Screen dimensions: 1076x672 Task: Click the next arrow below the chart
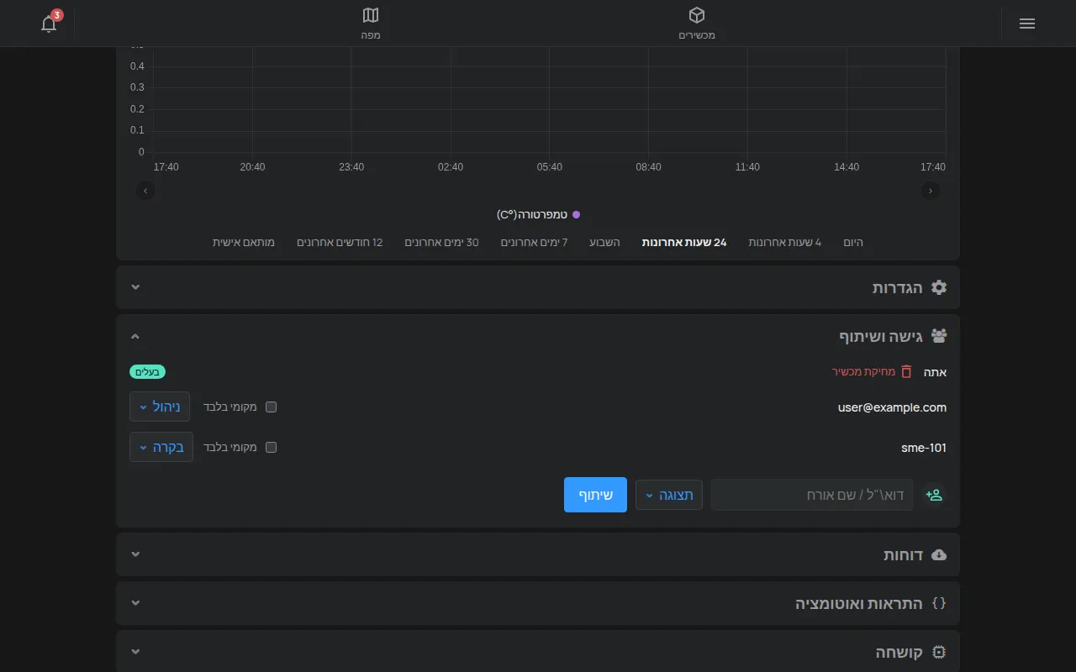click(931, 191)
